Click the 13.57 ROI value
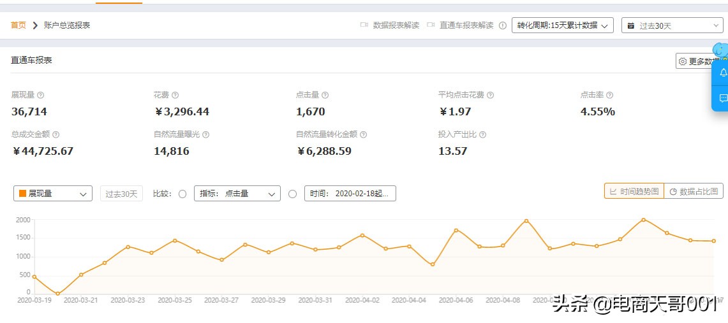 [x=452, y=151]
